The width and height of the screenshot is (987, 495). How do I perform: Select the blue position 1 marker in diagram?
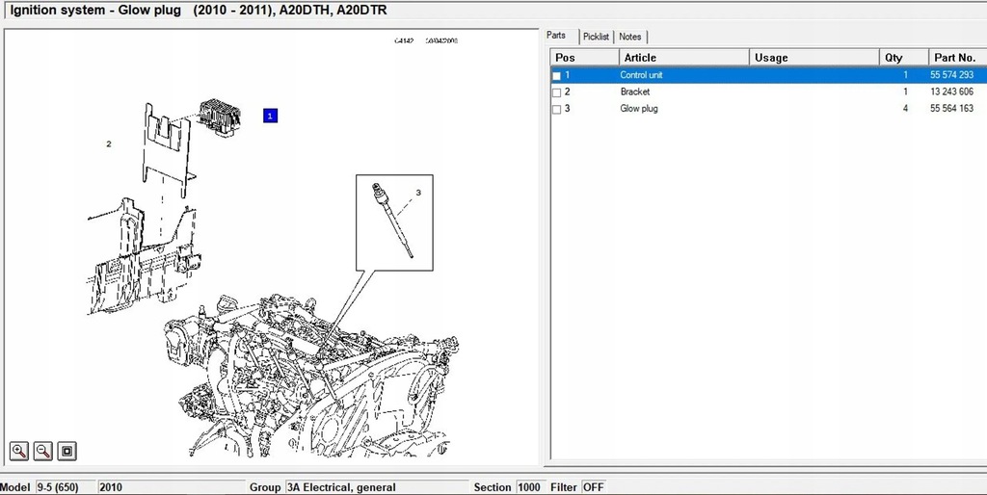270,116
